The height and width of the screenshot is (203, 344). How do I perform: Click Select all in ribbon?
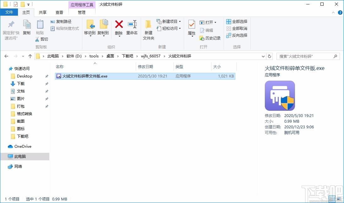pyautogui.click(x=237, y=21)
